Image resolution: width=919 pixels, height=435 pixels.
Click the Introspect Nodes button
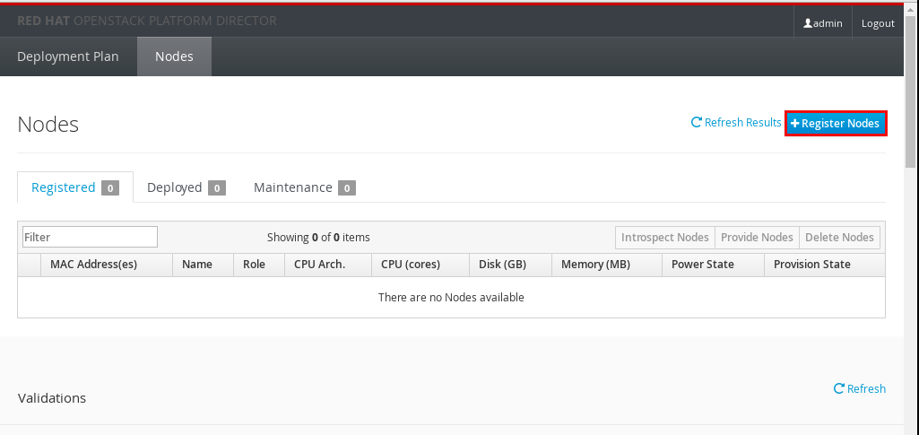pyautogui.click(x=665, y=238)
